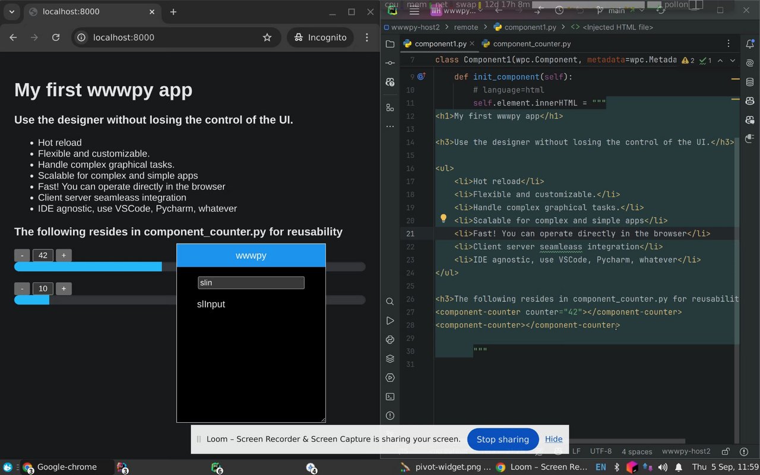Open the Project folder tool window

389,44
